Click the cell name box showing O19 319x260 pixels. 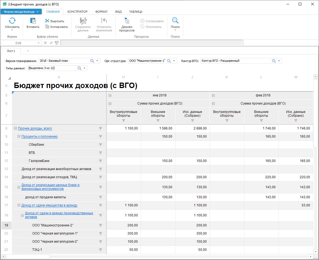pos(18,43)
